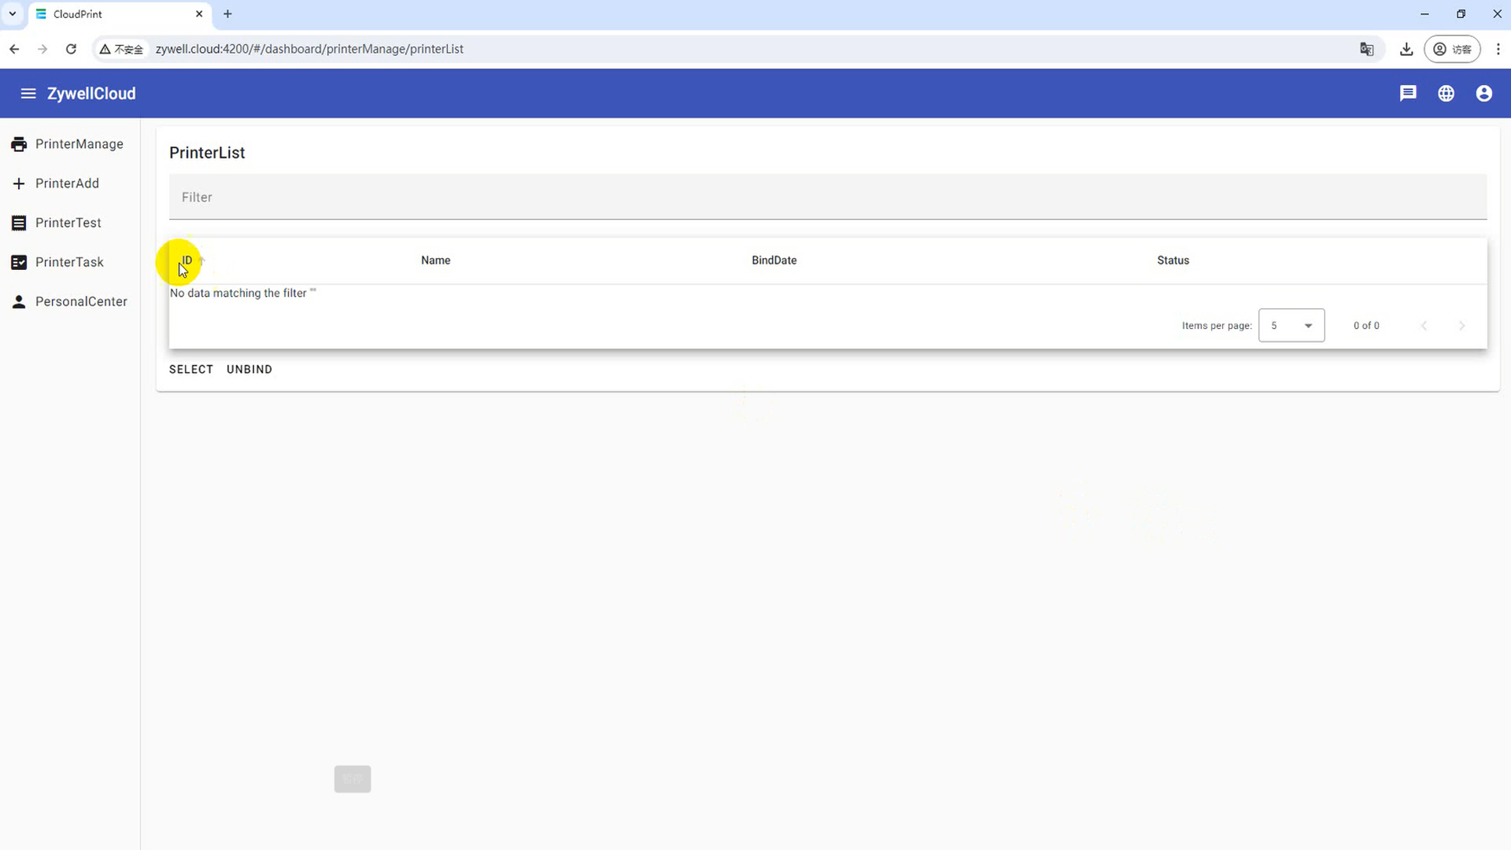
Task: Click the browser translate page icon
Action: [1367, 49]
